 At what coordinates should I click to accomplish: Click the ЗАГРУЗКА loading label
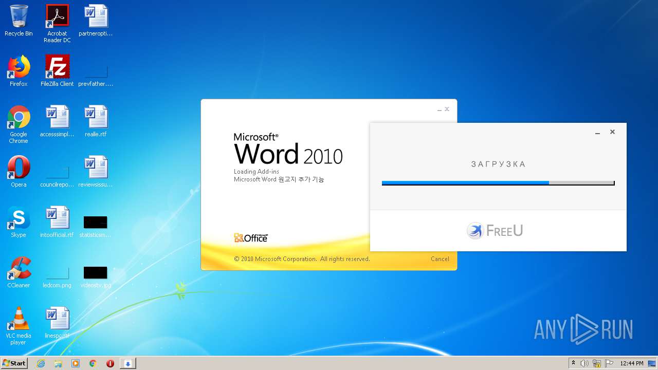click(499, 164)
